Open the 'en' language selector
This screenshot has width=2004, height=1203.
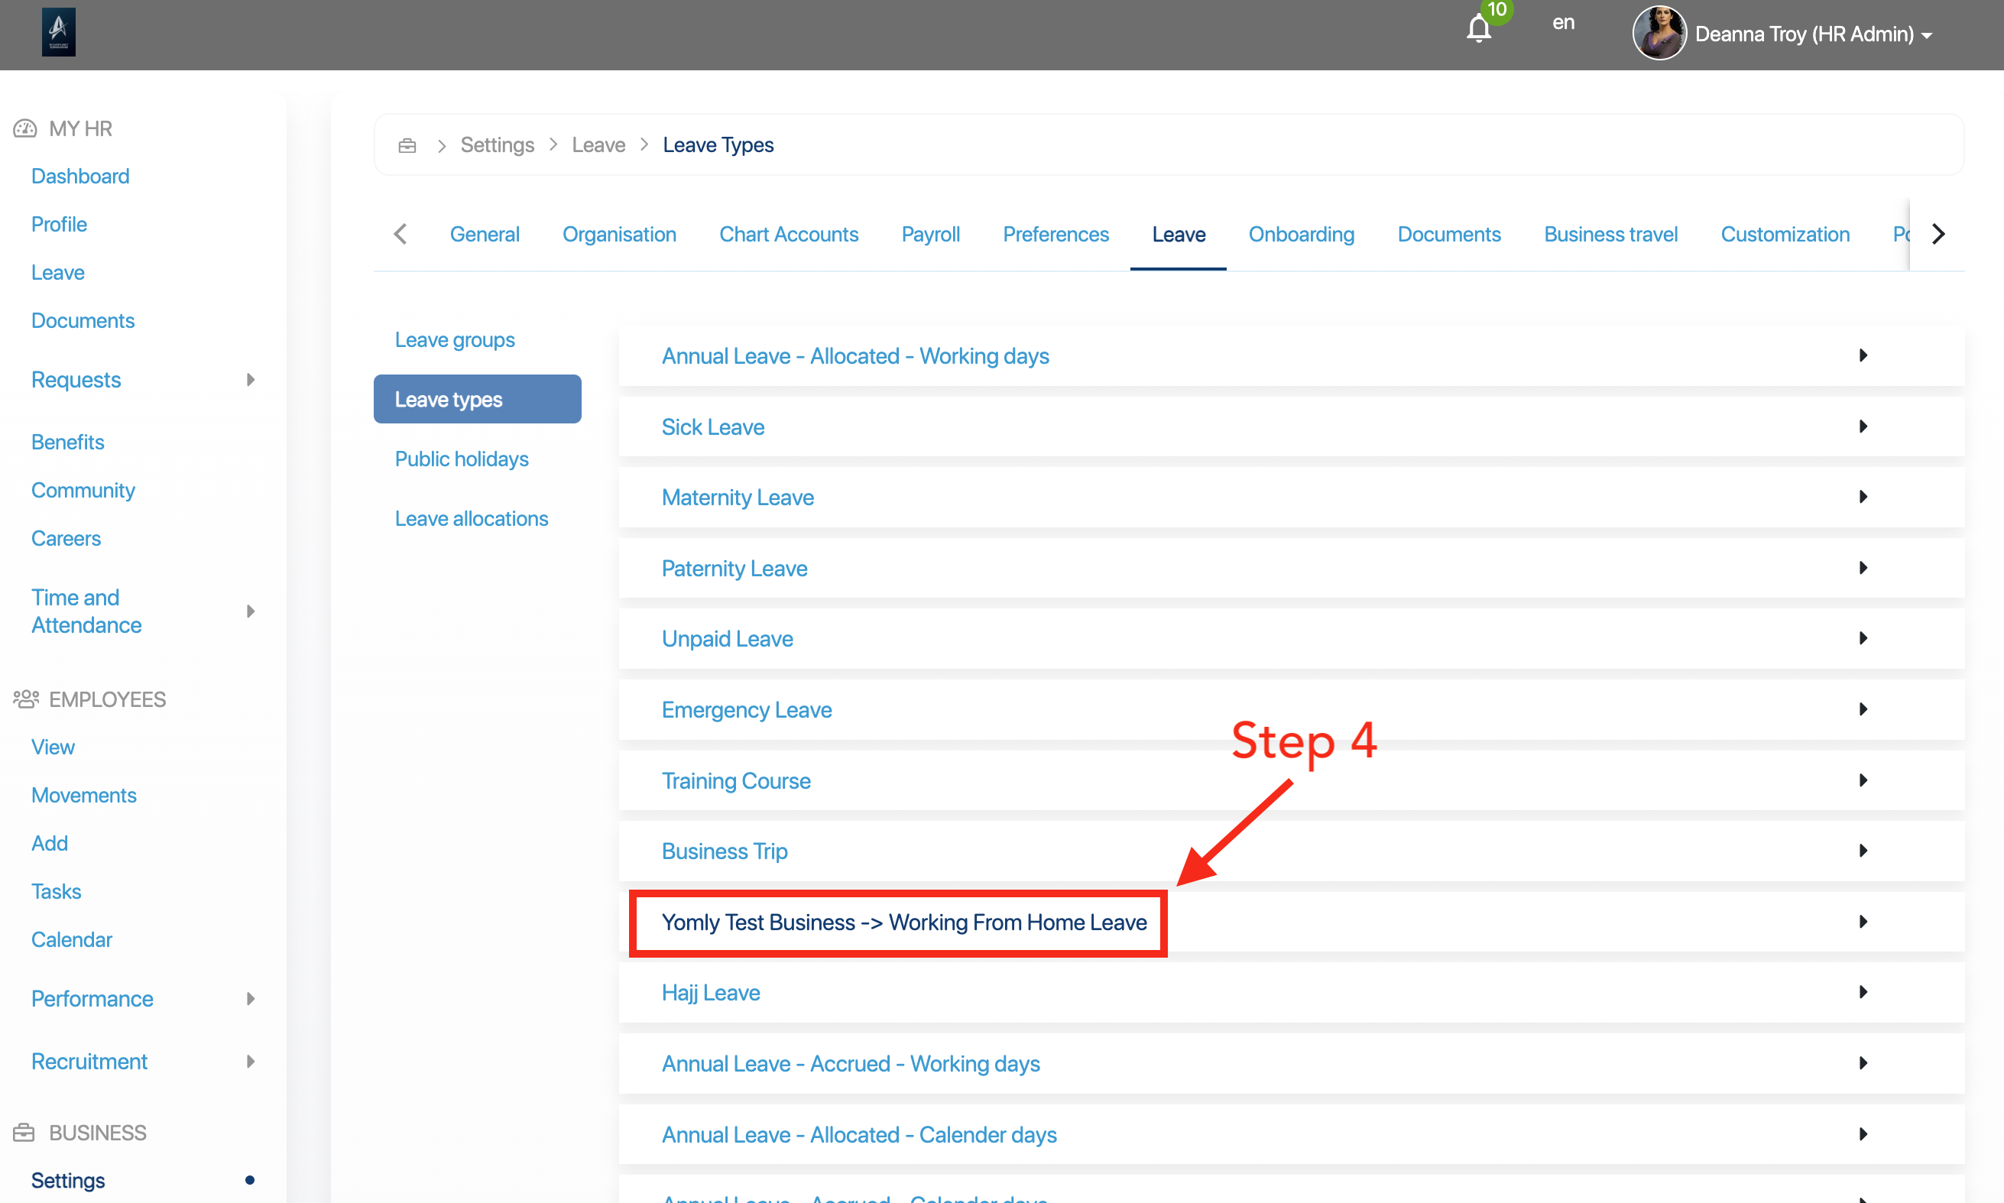click(1562, 22)
